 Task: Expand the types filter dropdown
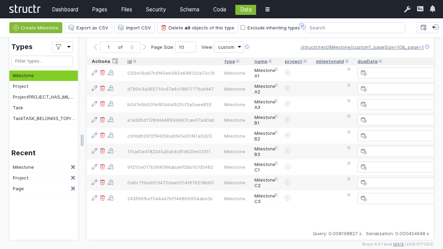pos(62,47)
